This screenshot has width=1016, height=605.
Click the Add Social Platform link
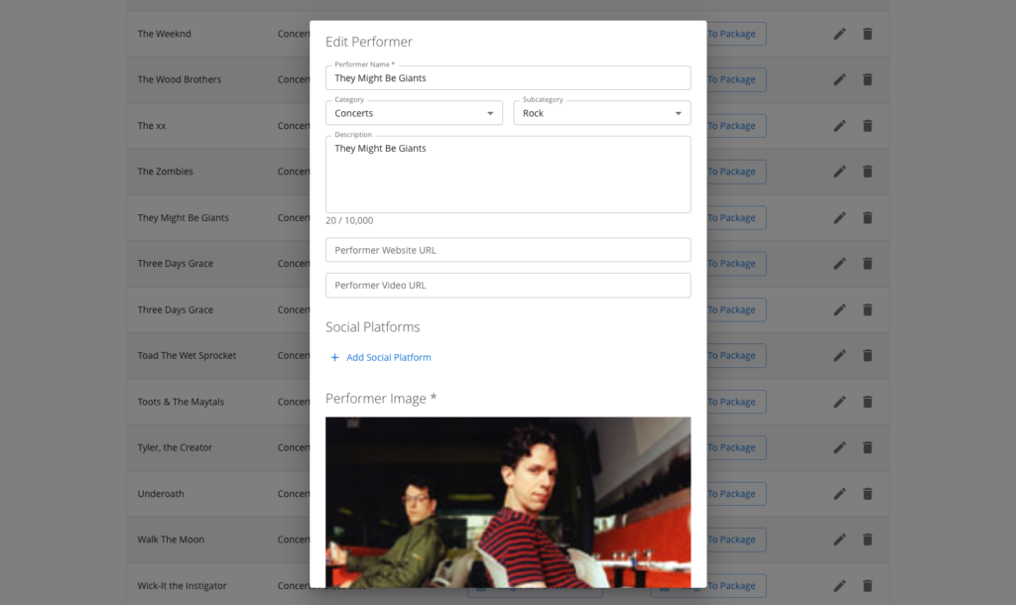pos(381,358)
